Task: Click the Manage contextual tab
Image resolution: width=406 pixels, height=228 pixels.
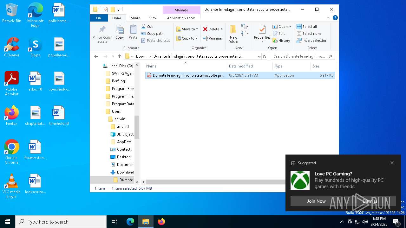Action: [x=181, y=10]
